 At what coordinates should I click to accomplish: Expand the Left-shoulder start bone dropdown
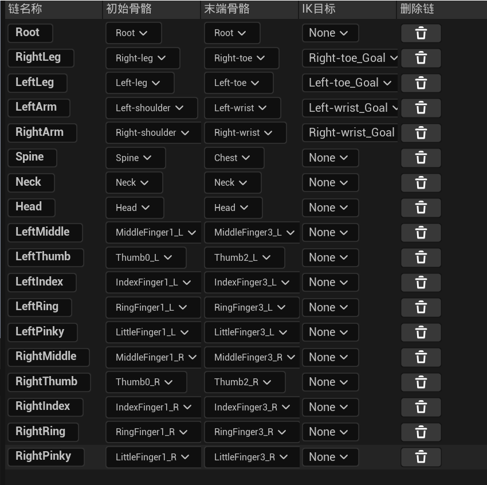point(151,108)
